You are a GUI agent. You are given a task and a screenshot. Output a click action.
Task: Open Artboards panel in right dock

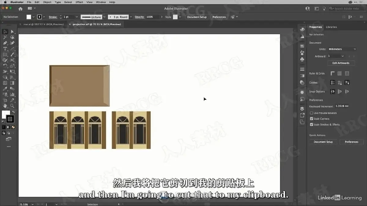302,122
